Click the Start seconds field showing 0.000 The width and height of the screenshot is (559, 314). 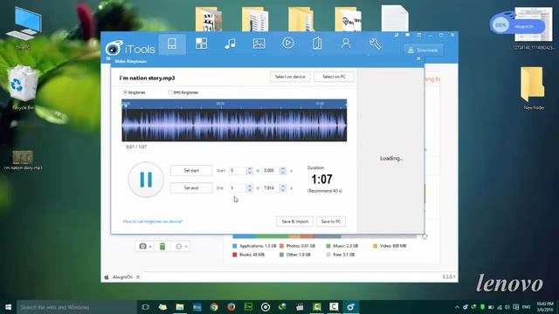coord(271,171)
